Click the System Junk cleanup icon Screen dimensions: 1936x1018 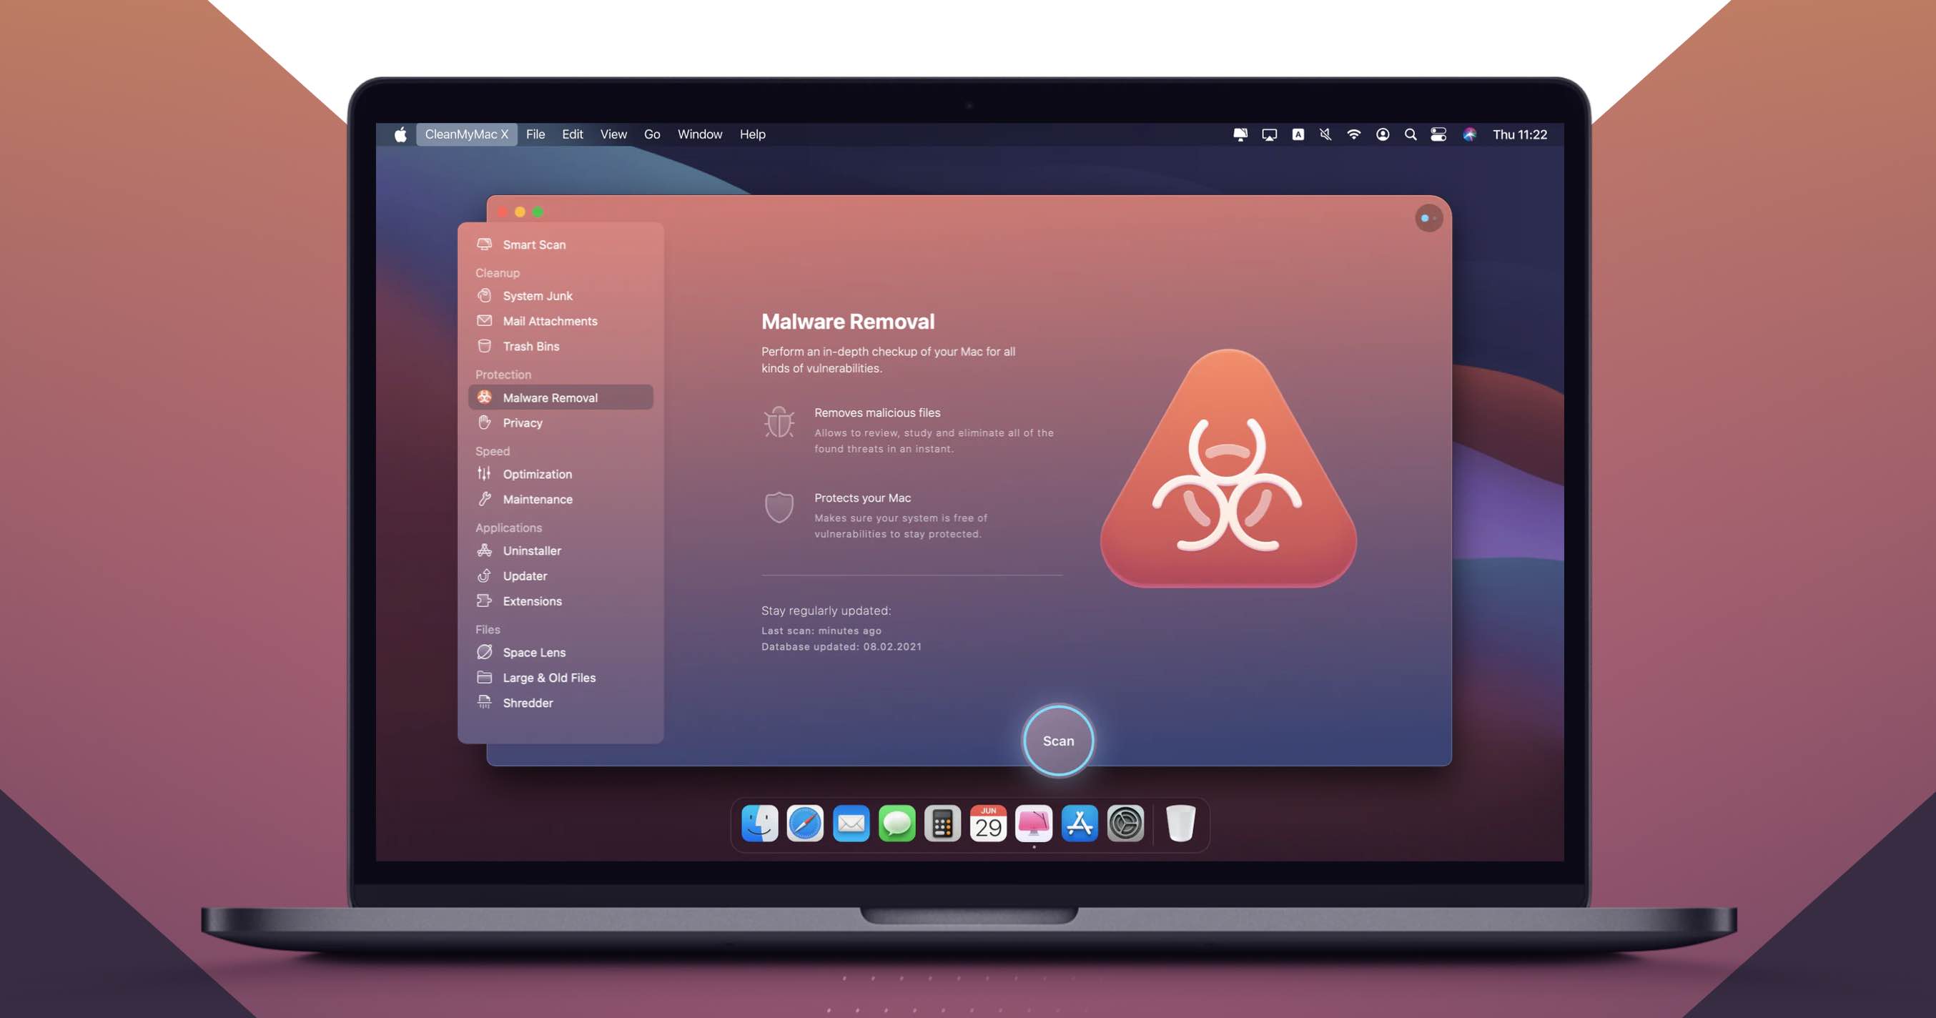(485, 295)
